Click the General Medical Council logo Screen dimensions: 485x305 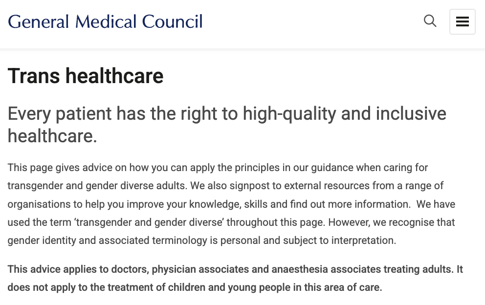pos(105,22)
